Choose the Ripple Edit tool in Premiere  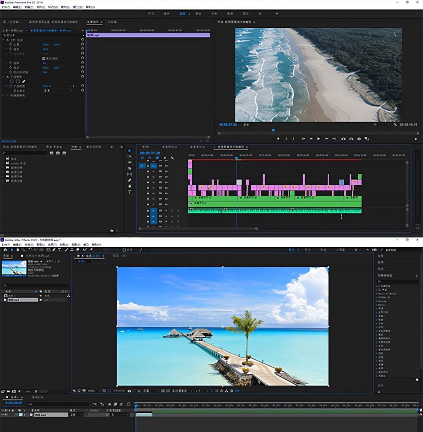[130, 162]
